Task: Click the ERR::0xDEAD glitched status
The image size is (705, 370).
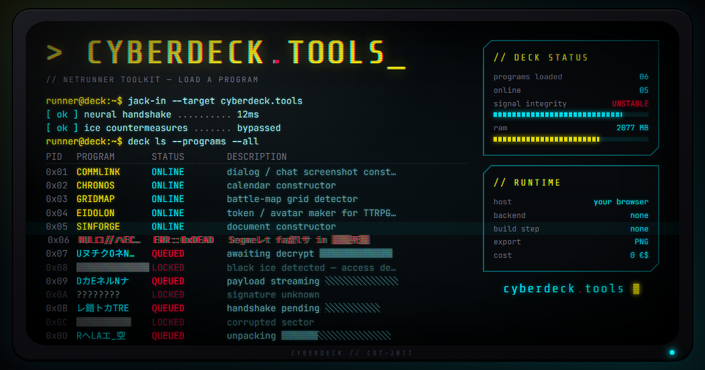Action: pyautogui.click(x=183, y=240)
